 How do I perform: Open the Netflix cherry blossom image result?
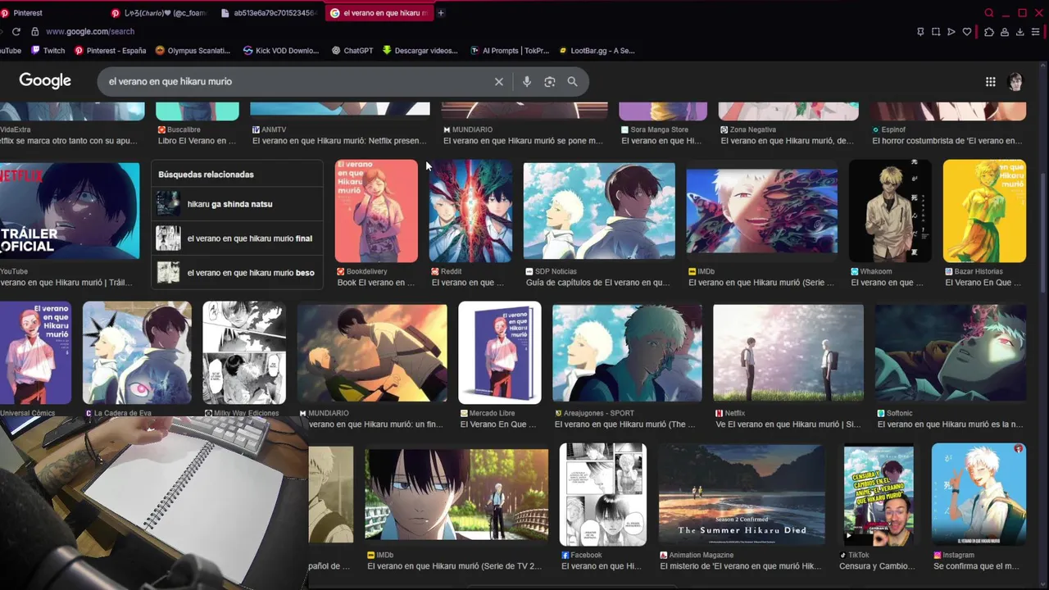[x=788, y=352]
